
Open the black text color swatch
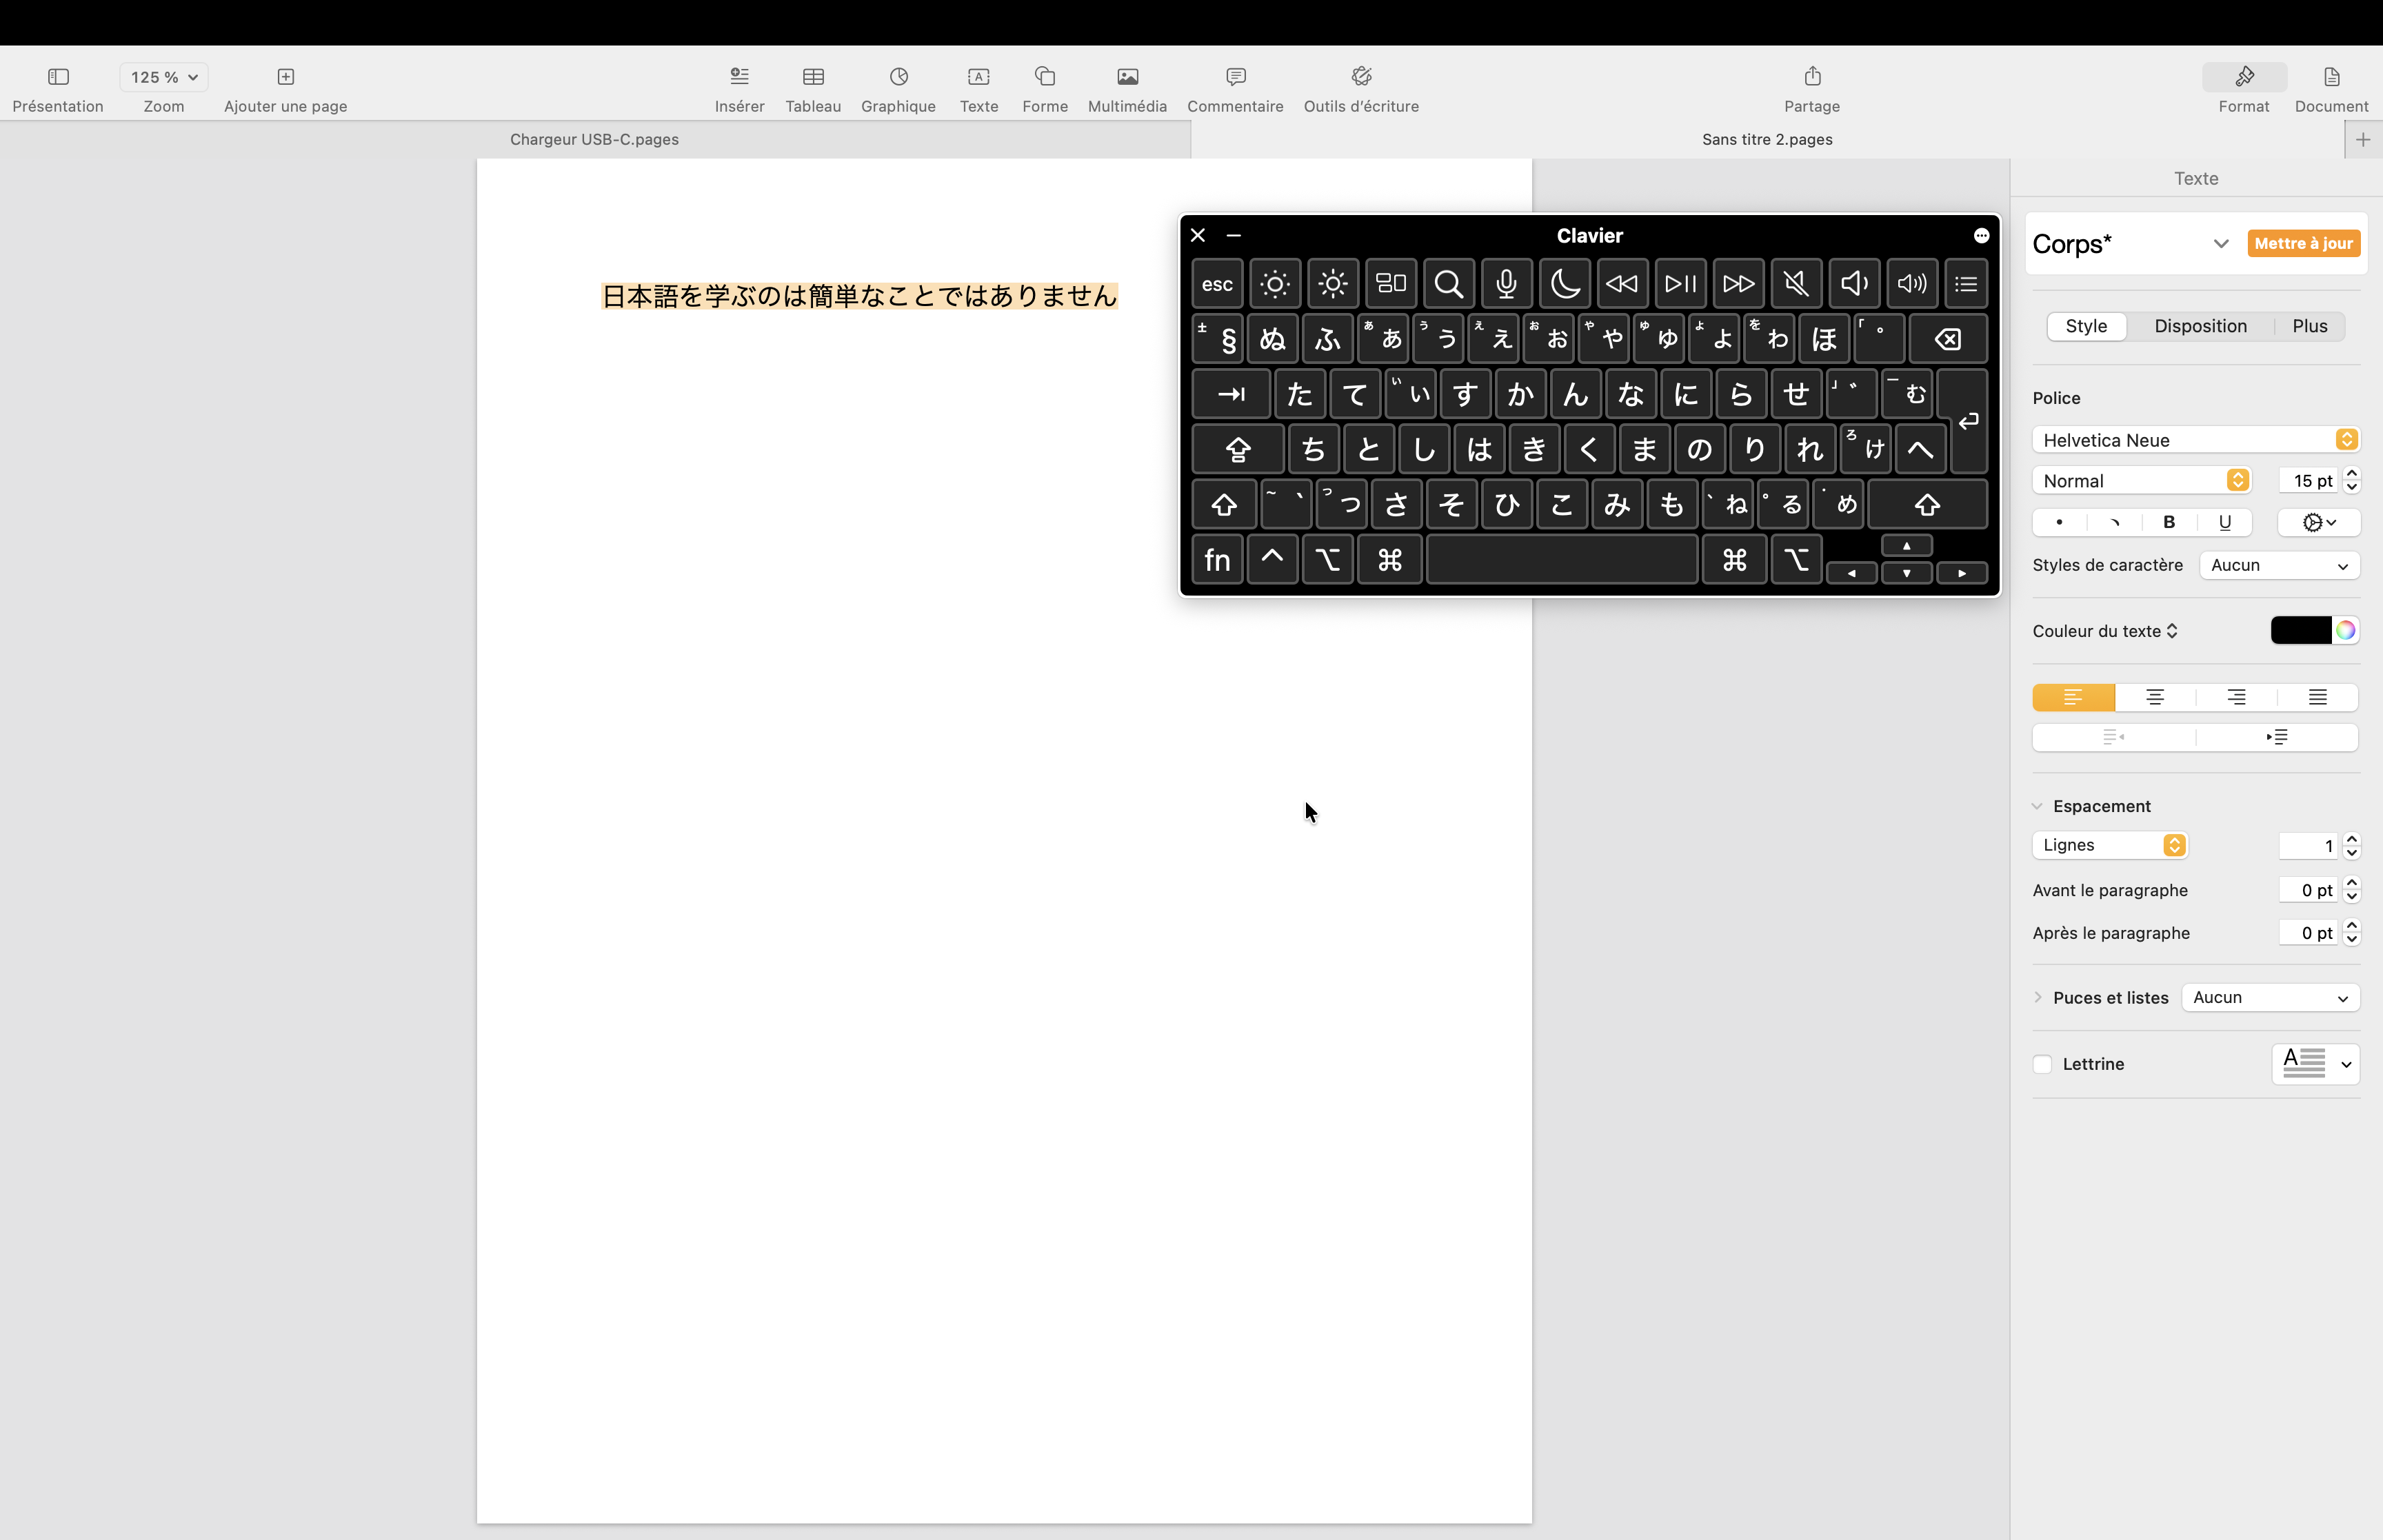tap(2300, 630)
